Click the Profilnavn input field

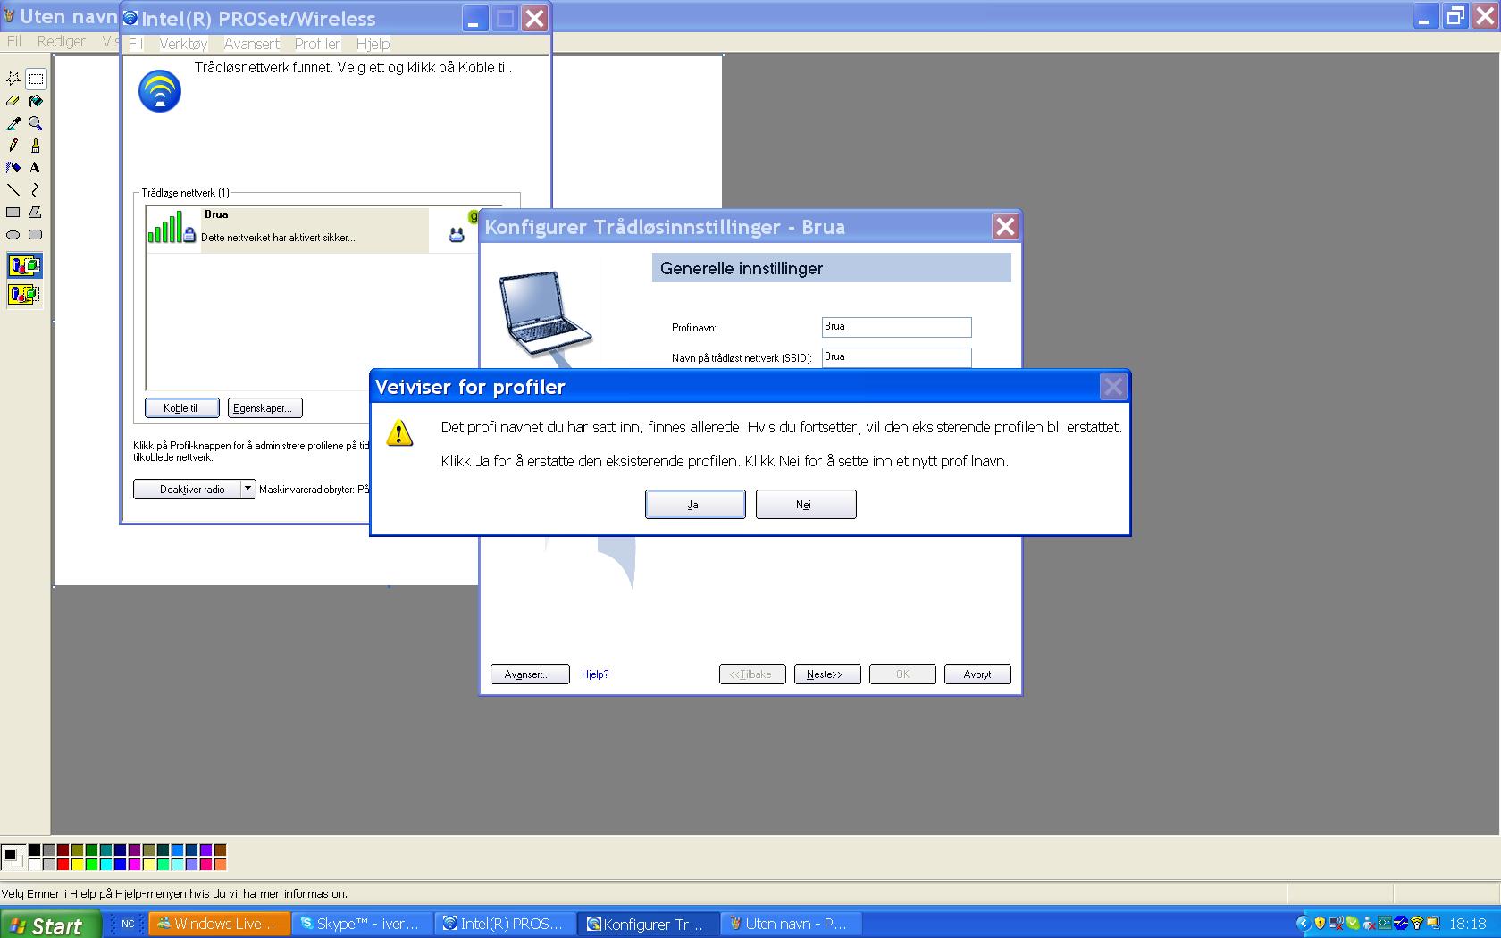click(x=896, y=327)
